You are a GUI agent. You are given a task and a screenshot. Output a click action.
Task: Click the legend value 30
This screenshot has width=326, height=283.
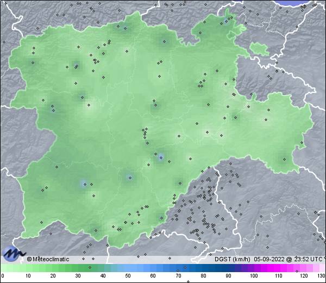(x=78, y=276)
